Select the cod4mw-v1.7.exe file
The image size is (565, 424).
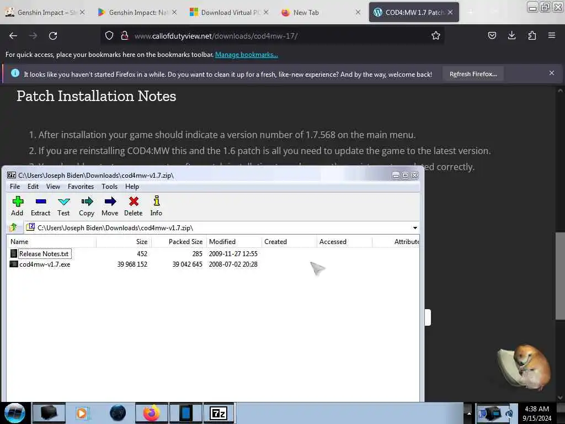pyautogui.click(x=45, y=264)
